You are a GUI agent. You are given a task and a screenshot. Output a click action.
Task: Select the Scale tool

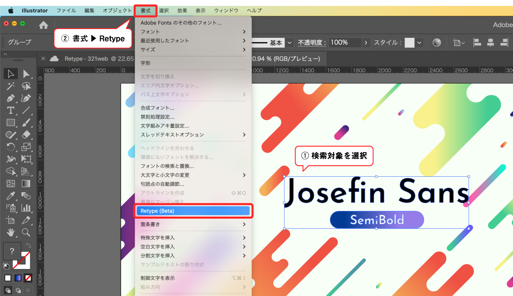(26, 147)
